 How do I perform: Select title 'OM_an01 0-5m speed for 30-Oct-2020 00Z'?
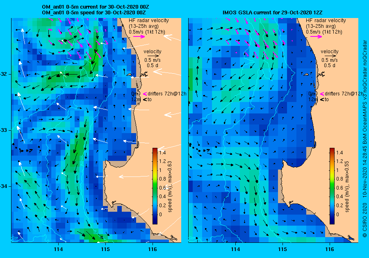click(x=93, y=13)
